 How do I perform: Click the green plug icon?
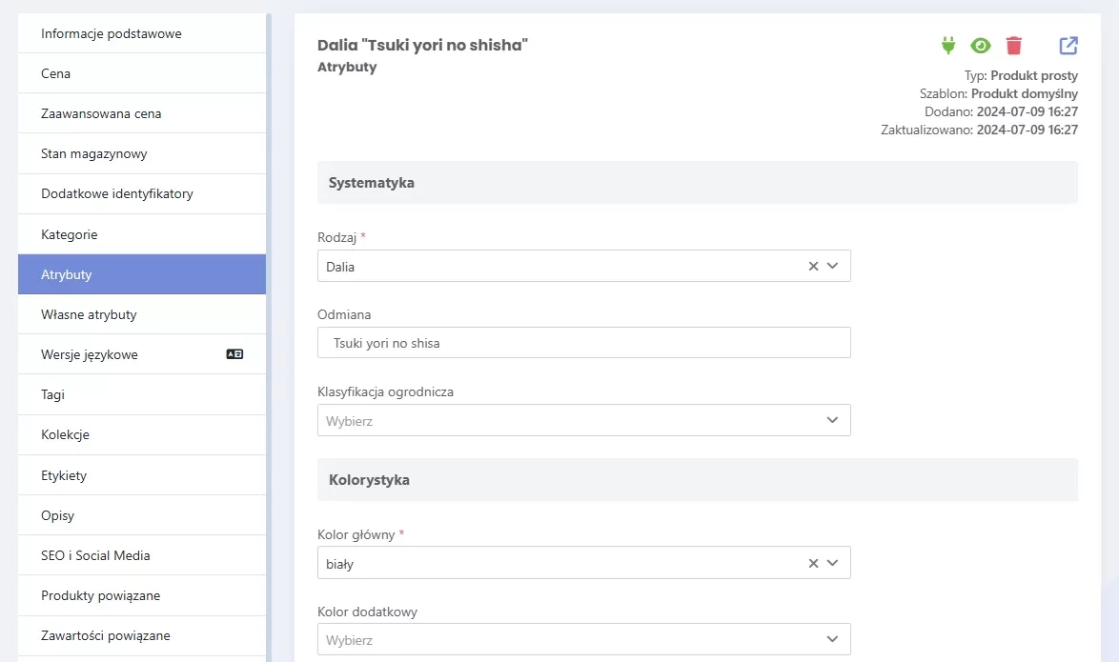tap(947, 46)
